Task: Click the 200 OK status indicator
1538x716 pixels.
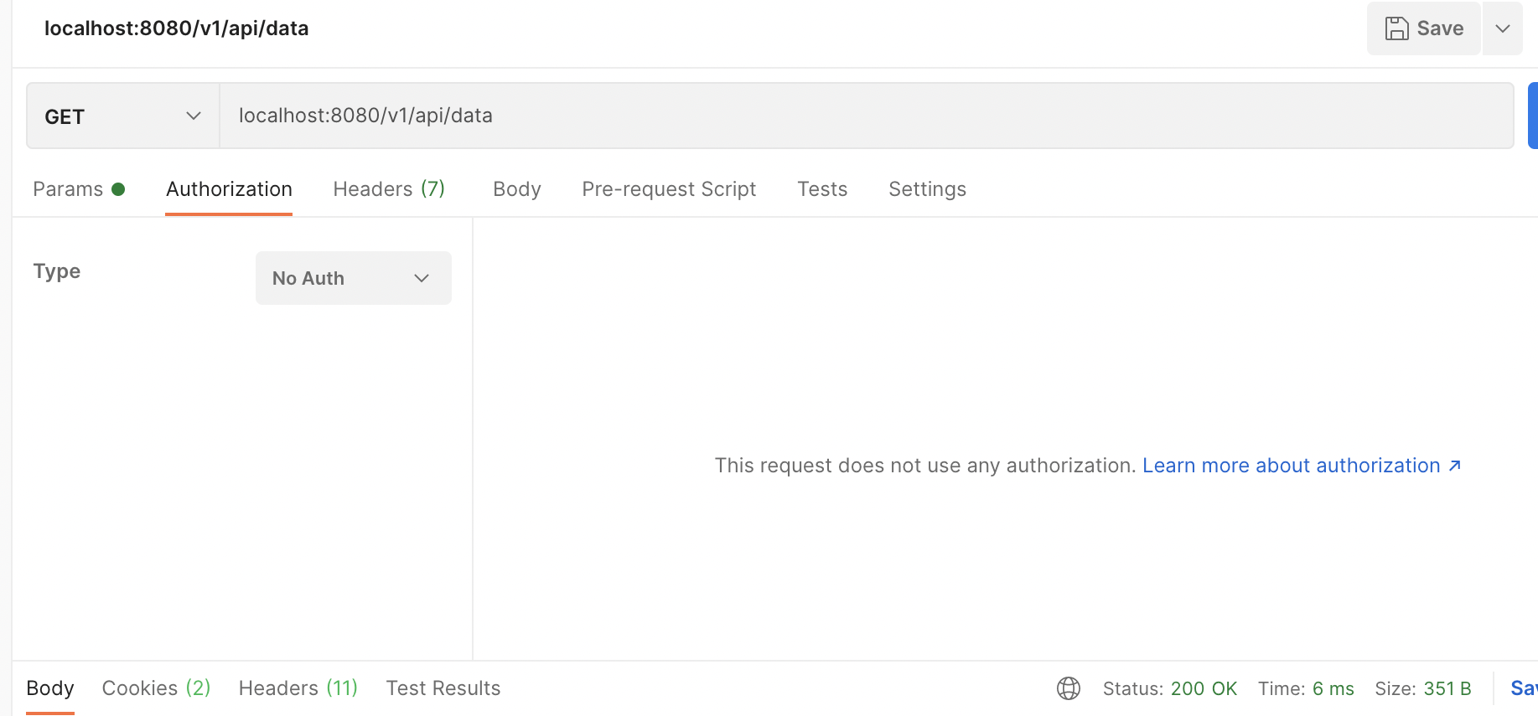Action: (1204, 688)
